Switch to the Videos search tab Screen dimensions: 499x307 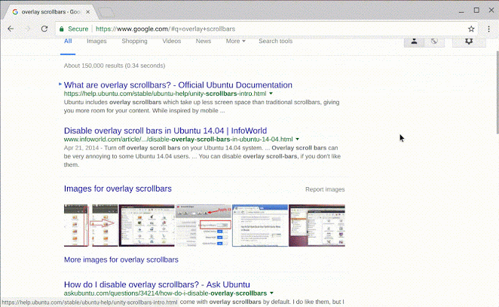click(x=171, y=41)
